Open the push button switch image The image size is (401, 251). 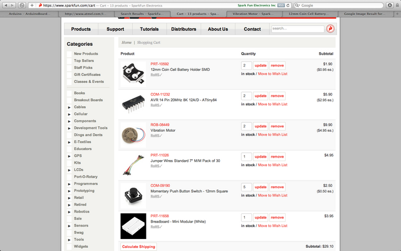pyautogui.click(x=133, y=196)
